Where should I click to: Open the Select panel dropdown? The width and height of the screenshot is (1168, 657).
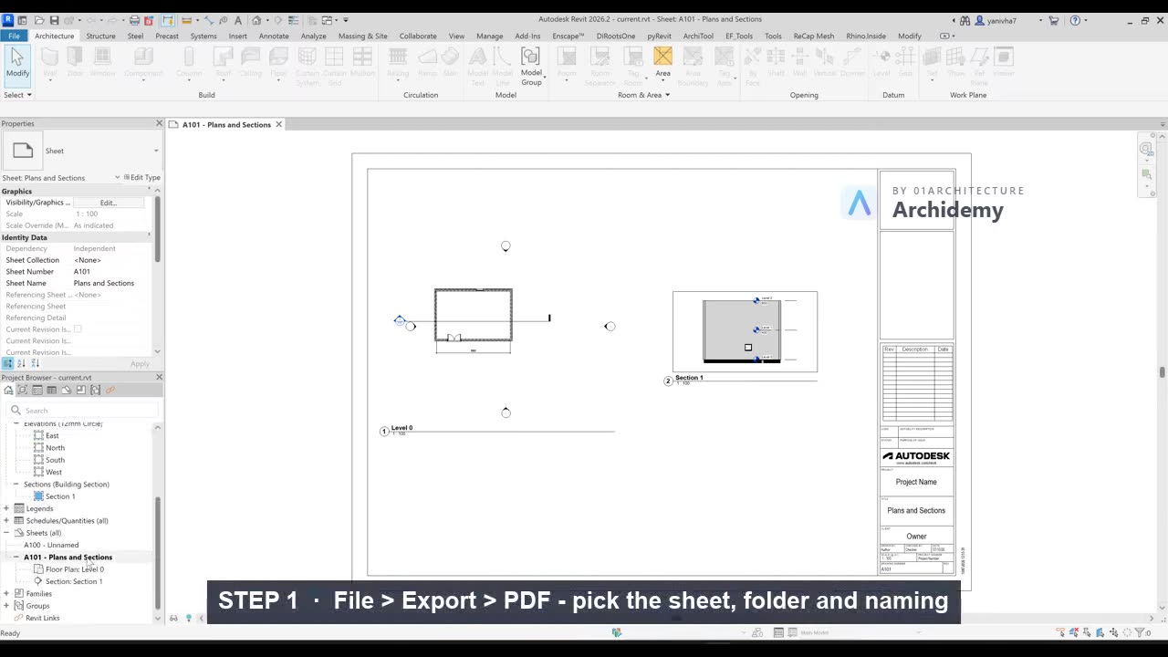17,95
